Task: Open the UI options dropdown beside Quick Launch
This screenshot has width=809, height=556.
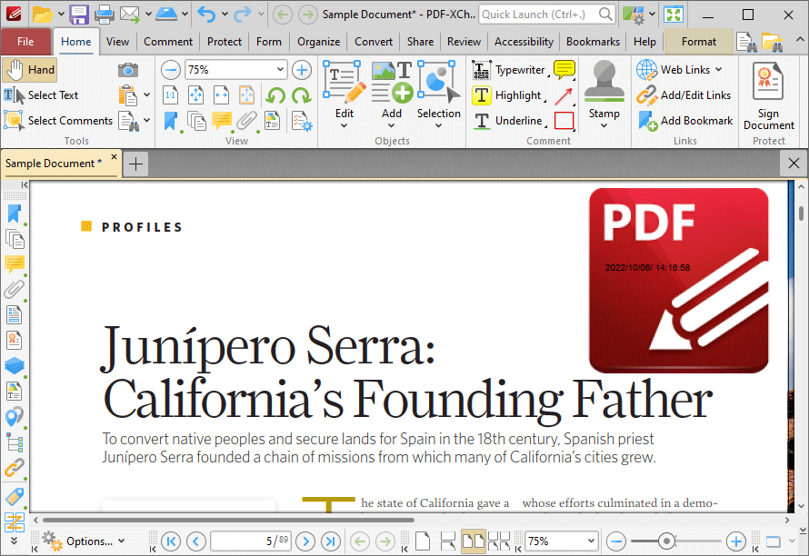Action: [x=652, y=15]
